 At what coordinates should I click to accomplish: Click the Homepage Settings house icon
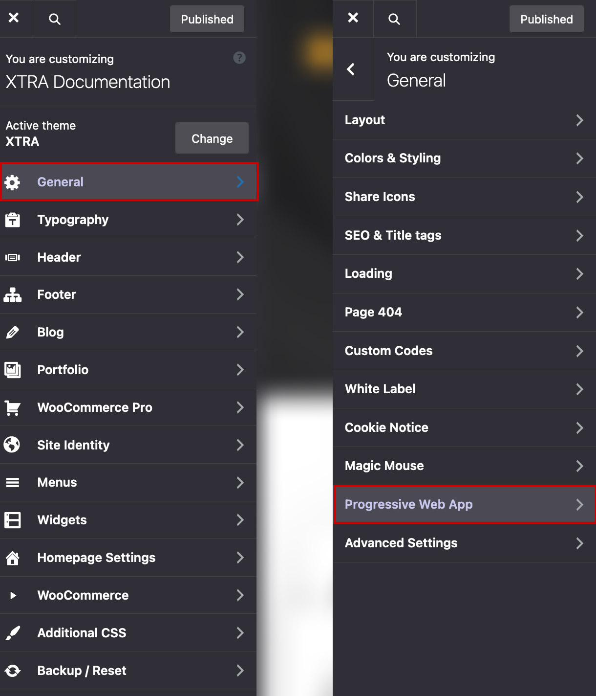click(12, 558)
